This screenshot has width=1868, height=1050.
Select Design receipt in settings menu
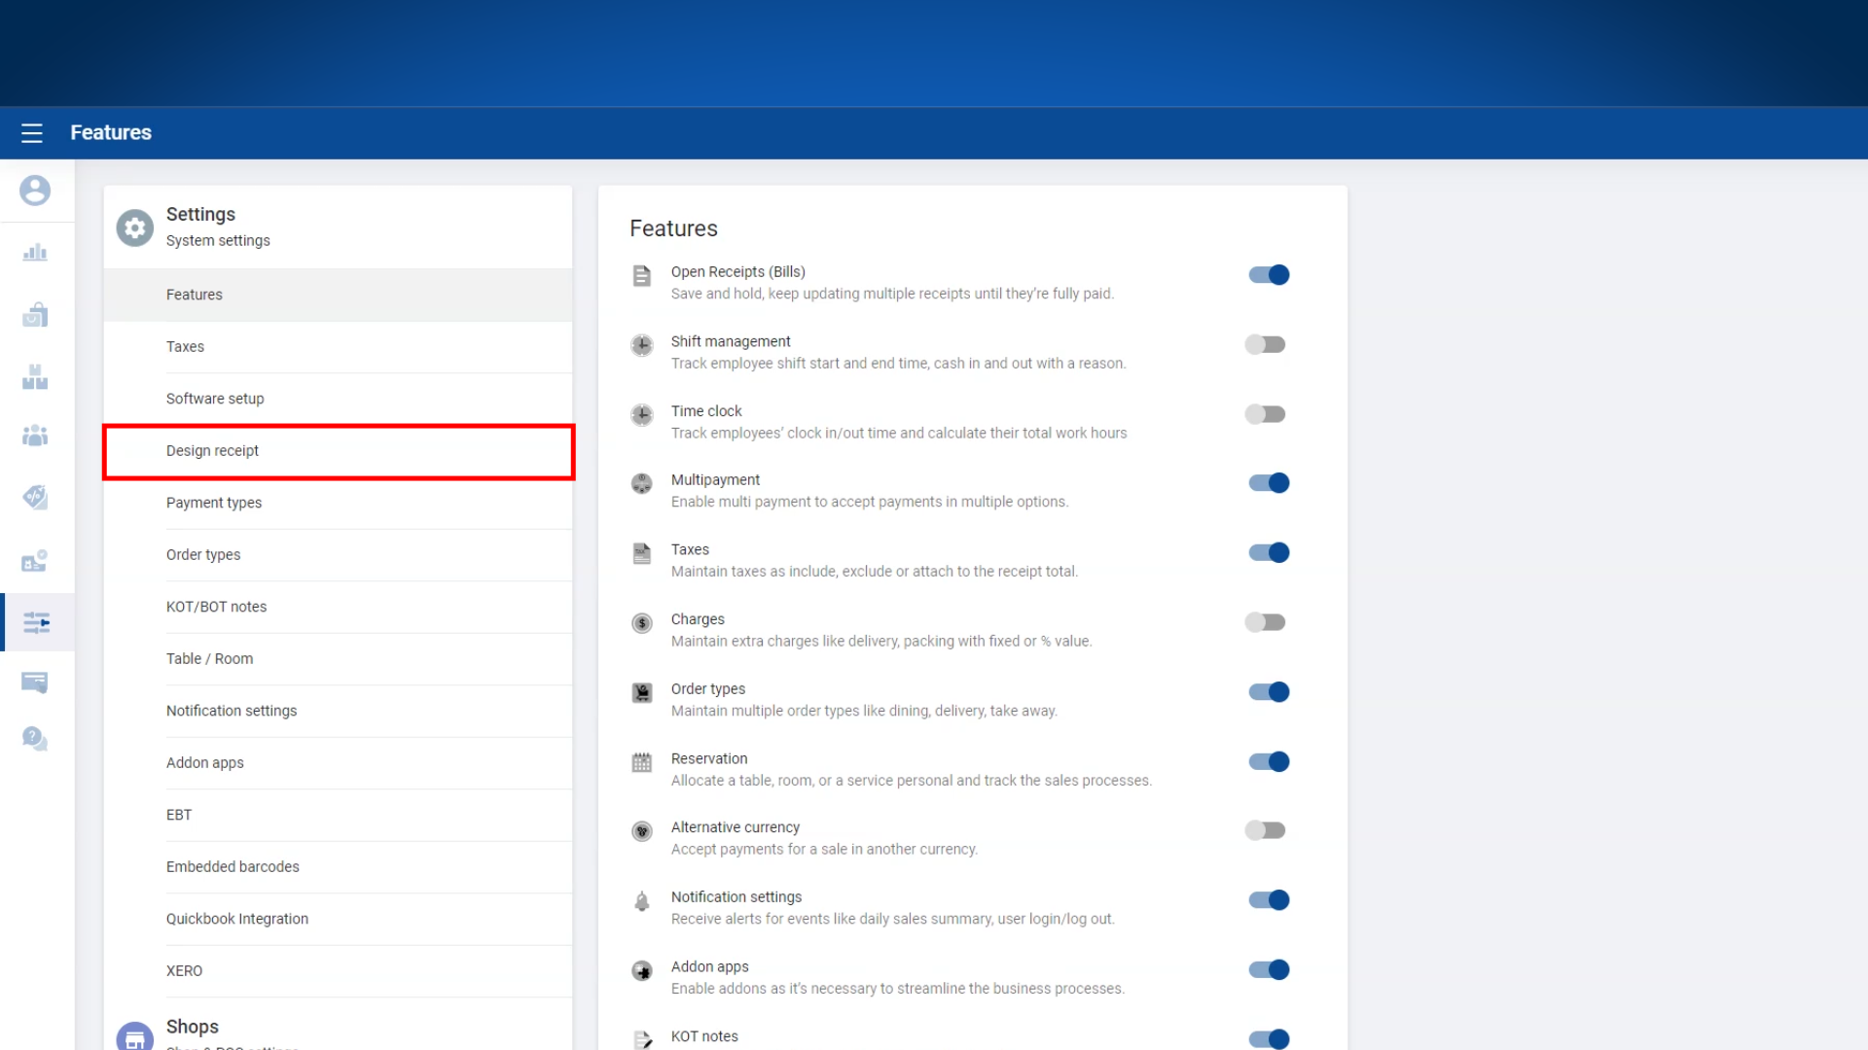tap(212, 451)
